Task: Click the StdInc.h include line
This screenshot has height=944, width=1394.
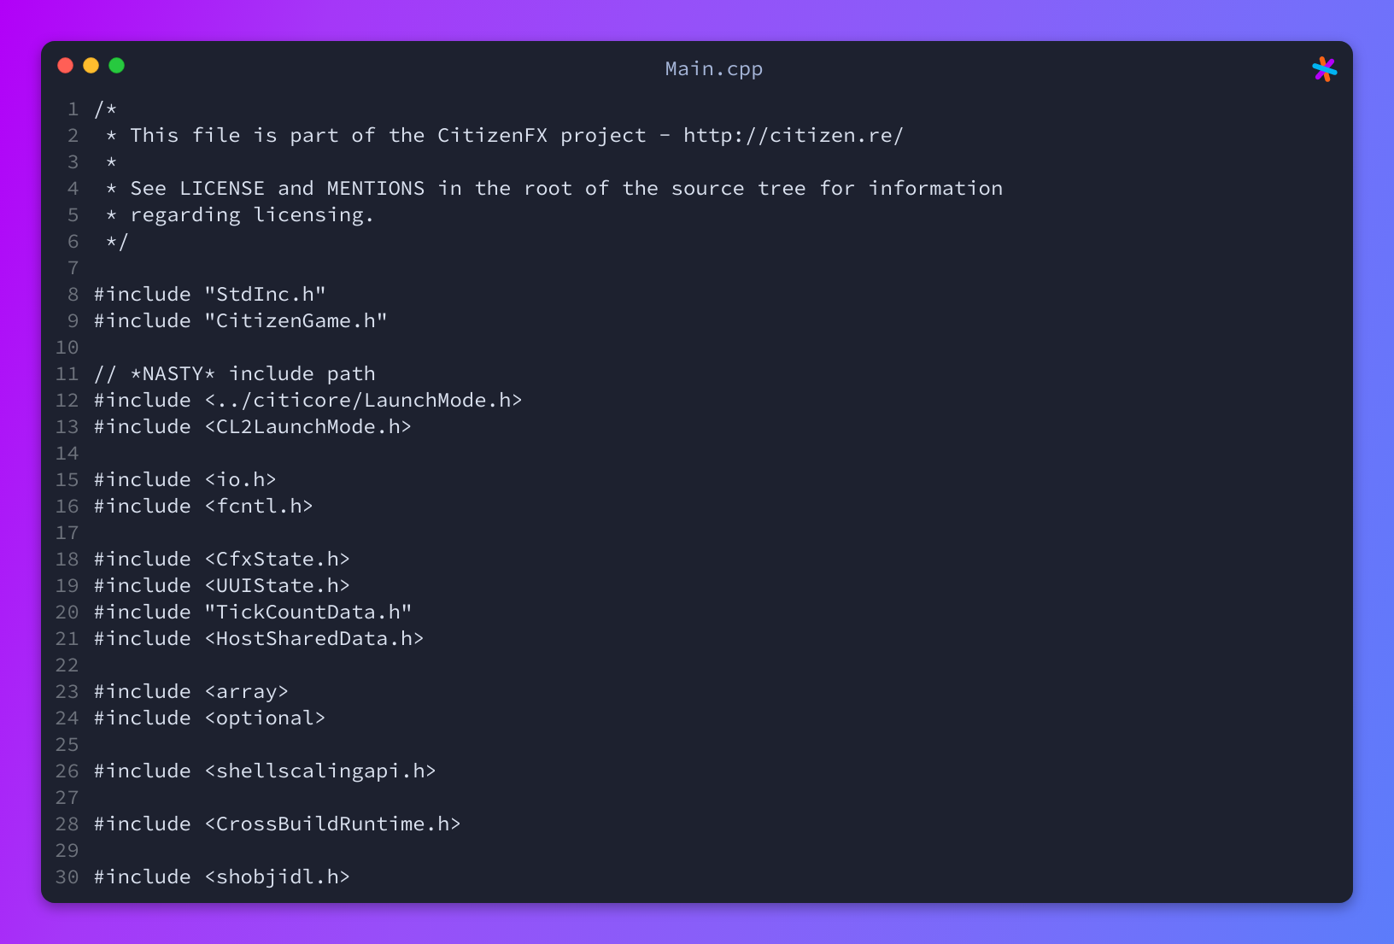Action: pyautogui.click(x=210, y=294)
